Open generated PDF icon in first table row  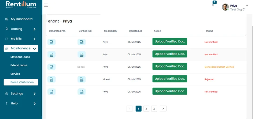tap(51, 42)
